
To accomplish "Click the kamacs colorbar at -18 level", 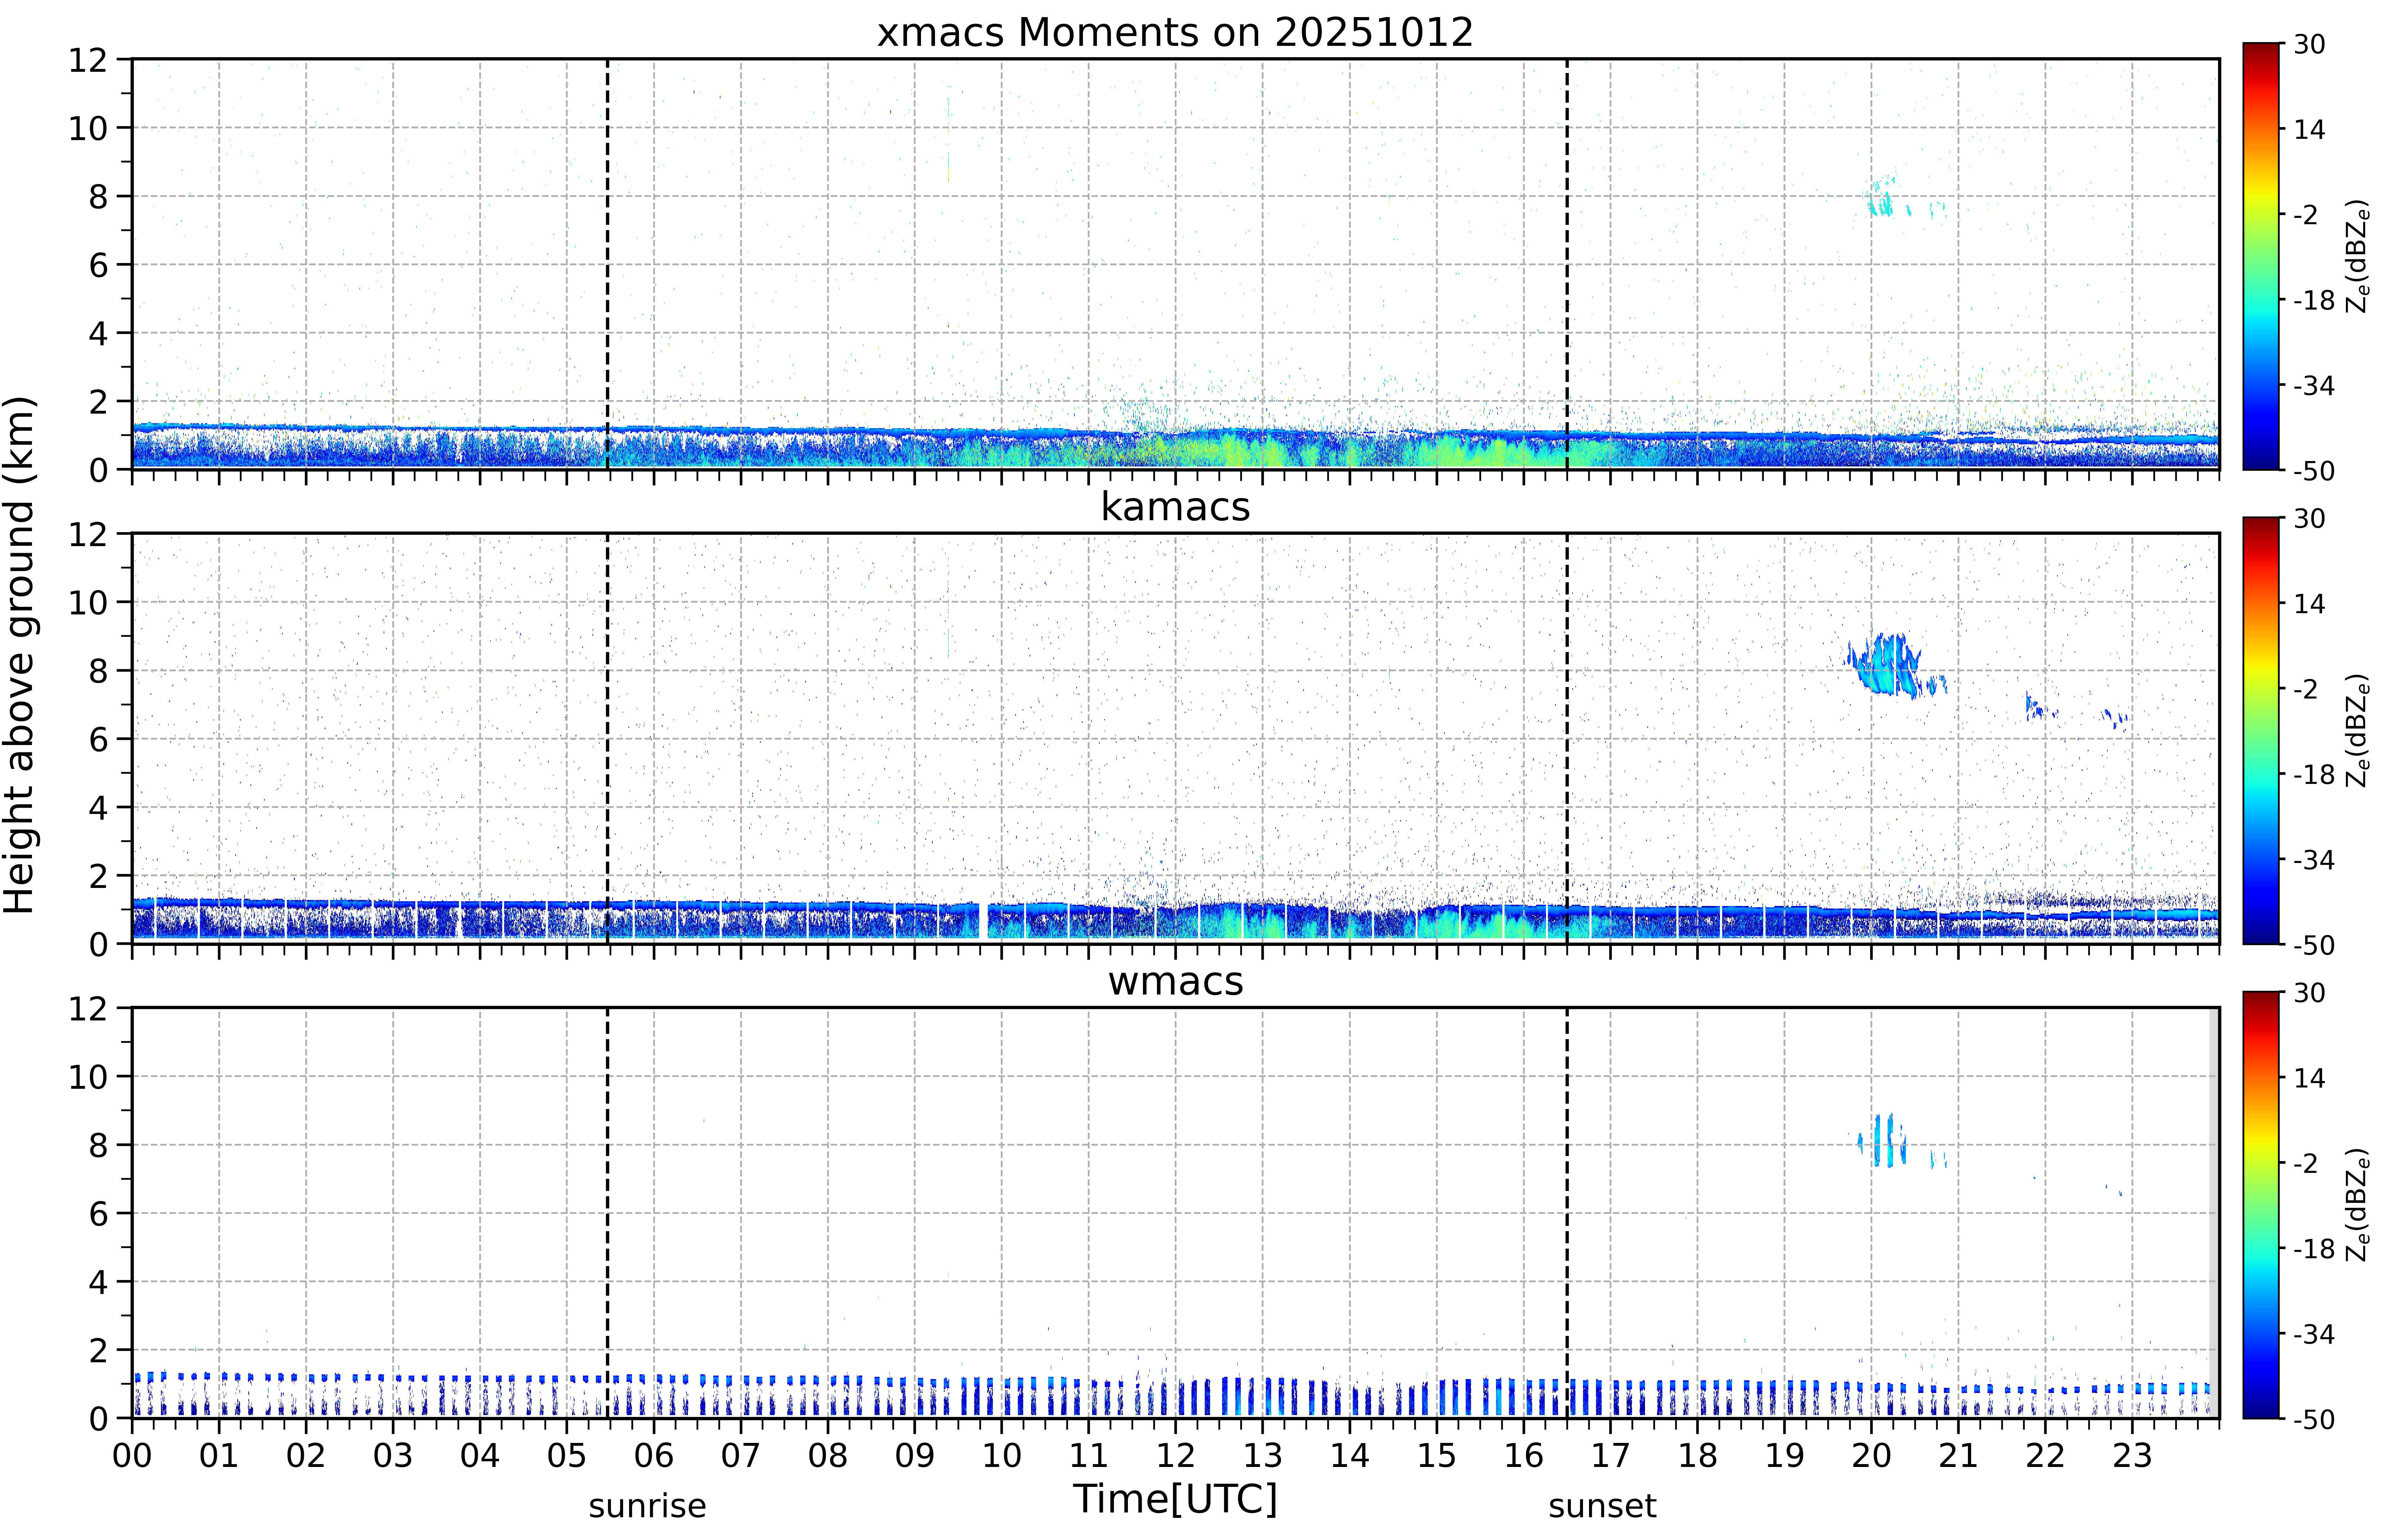I will pyautogui.click(x=2260, y=774).
